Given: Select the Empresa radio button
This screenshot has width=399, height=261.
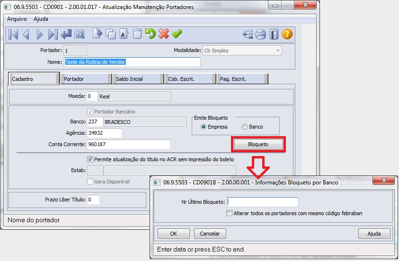Looking at the screenshot, I should coord(204,127).
